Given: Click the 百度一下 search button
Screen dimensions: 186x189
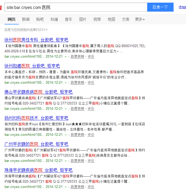Looking at the screenshot, I should point(160,7).
